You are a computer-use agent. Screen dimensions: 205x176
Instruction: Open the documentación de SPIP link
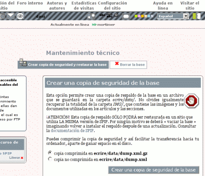[x=72, y=130]
